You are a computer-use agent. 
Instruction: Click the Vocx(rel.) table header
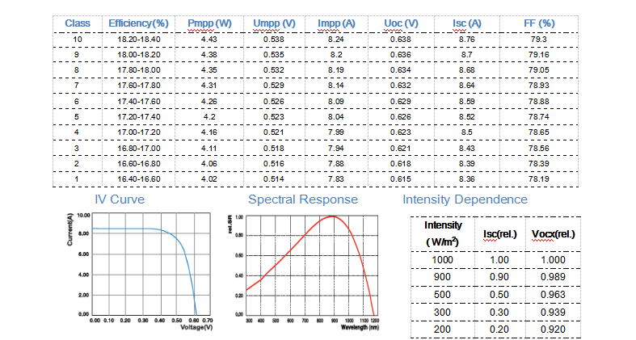[554, 234]
